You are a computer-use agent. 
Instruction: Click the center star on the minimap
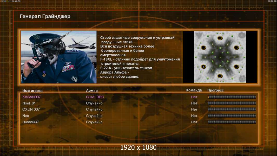point(220,57)
